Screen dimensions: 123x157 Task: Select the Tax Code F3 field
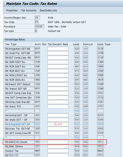pos(37,22)
